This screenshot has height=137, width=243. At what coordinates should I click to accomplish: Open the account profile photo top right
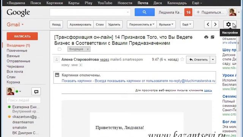[232, 12]
